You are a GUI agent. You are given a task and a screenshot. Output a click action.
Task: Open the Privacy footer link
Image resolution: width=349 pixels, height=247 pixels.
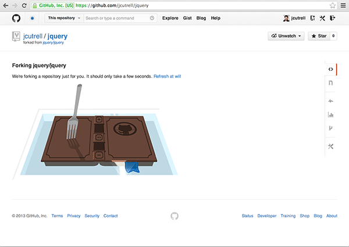click(74, 216)
